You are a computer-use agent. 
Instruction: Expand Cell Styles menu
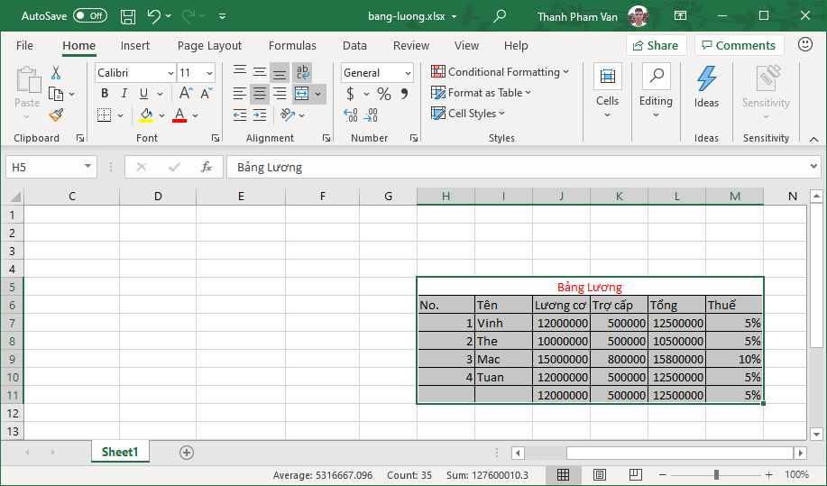pos(468,114)
